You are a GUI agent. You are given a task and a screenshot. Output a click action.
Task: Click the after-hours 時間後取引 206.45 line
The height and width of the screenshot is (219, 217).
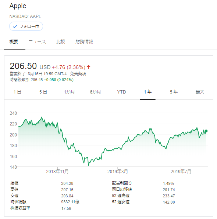coord(42,80)
